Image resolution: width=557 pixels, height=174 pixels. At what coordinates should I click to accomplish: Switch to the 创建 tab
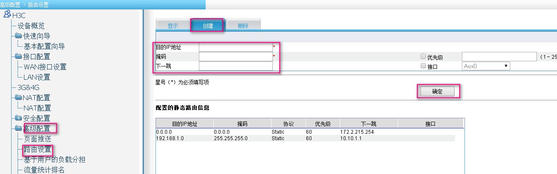click(207, 25)
